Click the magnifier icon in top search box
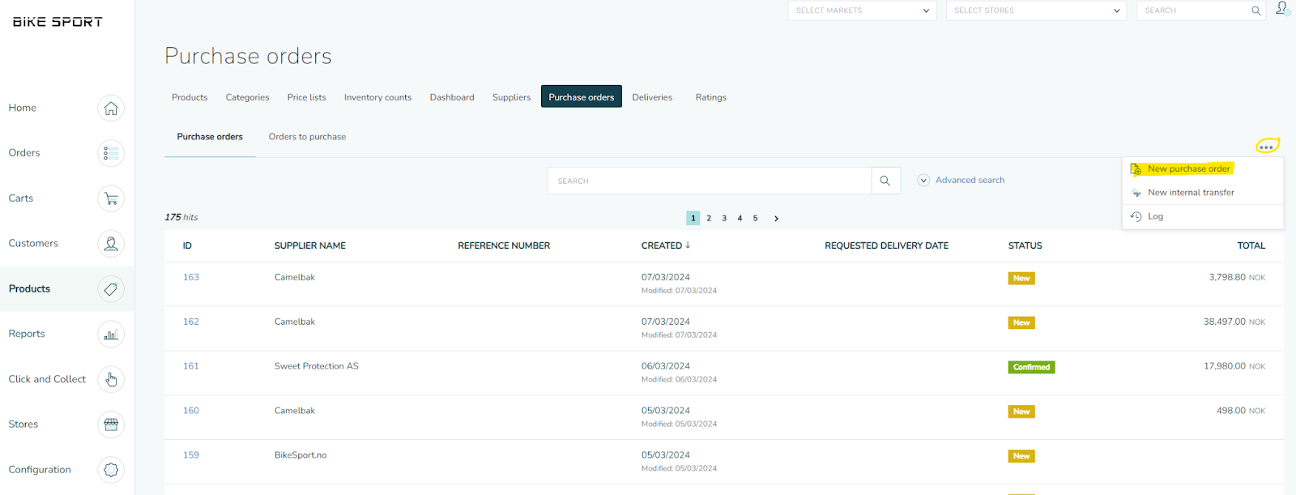This screenshot has width=1296, height=495. [1255, 11]
